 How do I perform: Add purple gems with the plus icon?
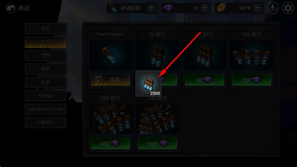[x=204, y=8]
